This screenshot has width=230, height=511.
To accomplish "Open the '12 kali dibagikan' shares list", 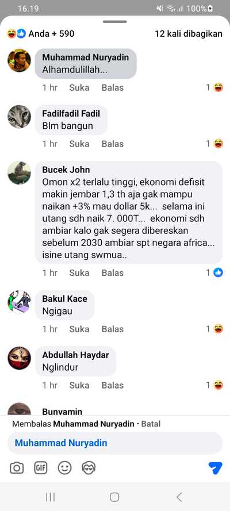I will click(189, 33).
